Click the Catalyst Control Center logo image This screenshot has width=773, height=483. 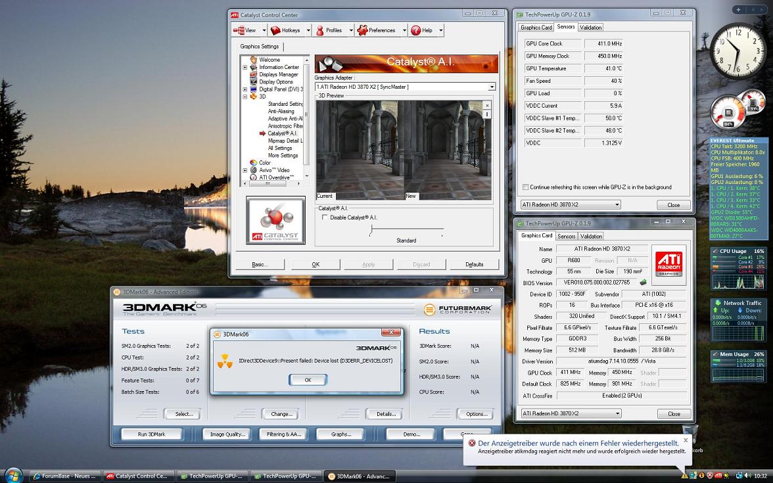(275, 220)
